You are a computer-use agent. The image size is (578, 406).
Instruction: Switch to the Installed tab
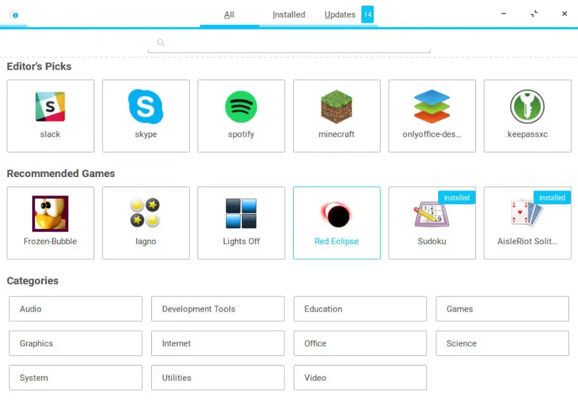[289, 15]
